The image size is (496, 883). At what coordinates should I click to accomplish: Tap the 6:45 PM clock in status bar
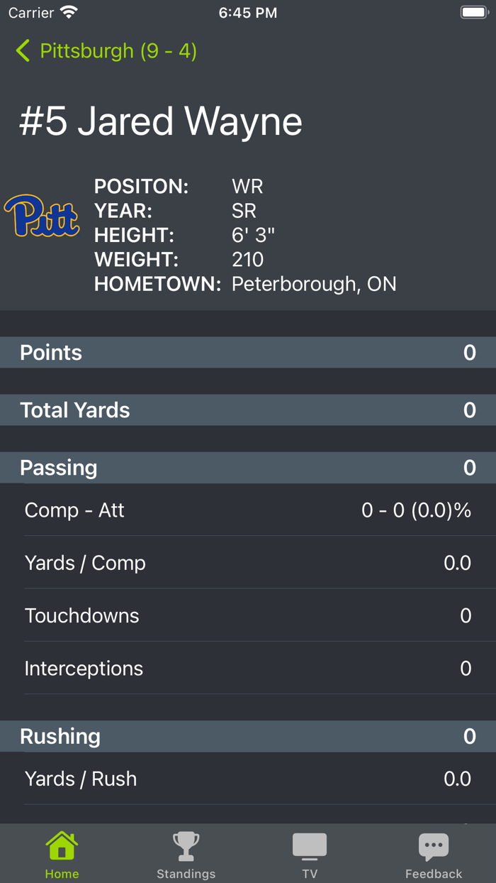tap(247, 11)
